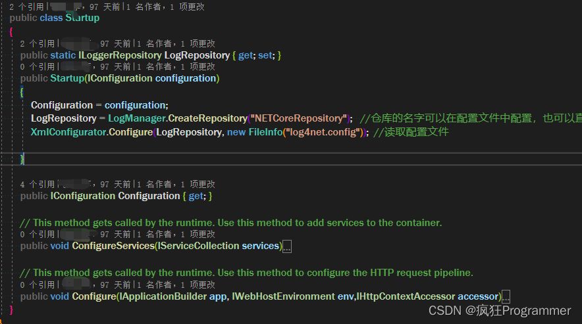Click comment about adding services to container
Screen dimensions: 582x324
point(230,223)
